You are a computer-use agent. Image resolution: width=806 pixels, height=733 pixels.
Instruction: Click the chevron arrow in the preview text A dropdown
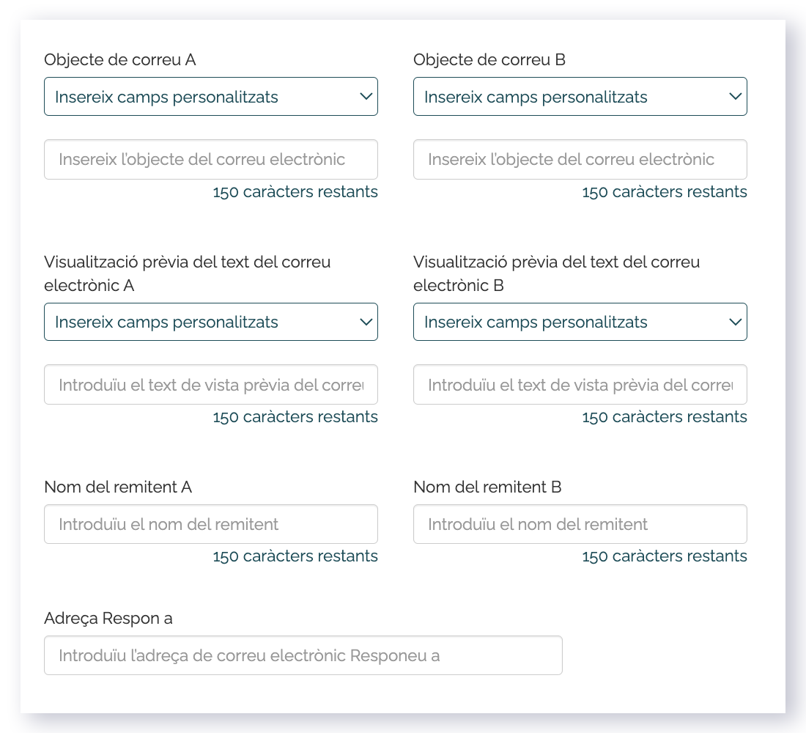(x=366, y=322)
